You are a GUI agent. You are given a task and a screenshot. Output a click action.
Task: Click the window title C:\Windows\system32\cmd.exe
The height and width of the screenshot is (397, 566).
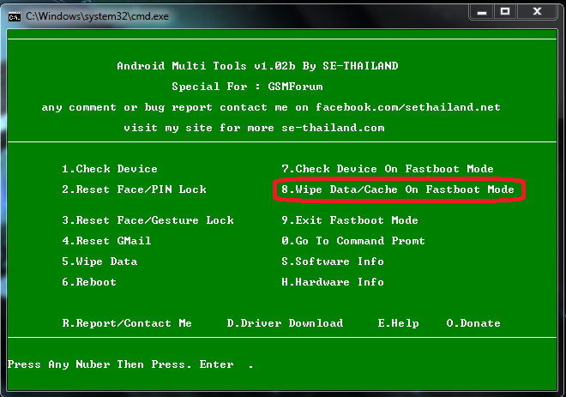coord(97,16)
